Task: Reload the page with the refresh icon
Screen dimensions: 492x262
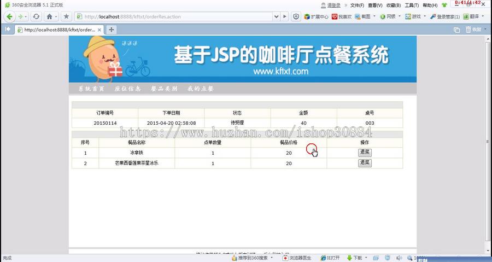Action: click(36, 16)
